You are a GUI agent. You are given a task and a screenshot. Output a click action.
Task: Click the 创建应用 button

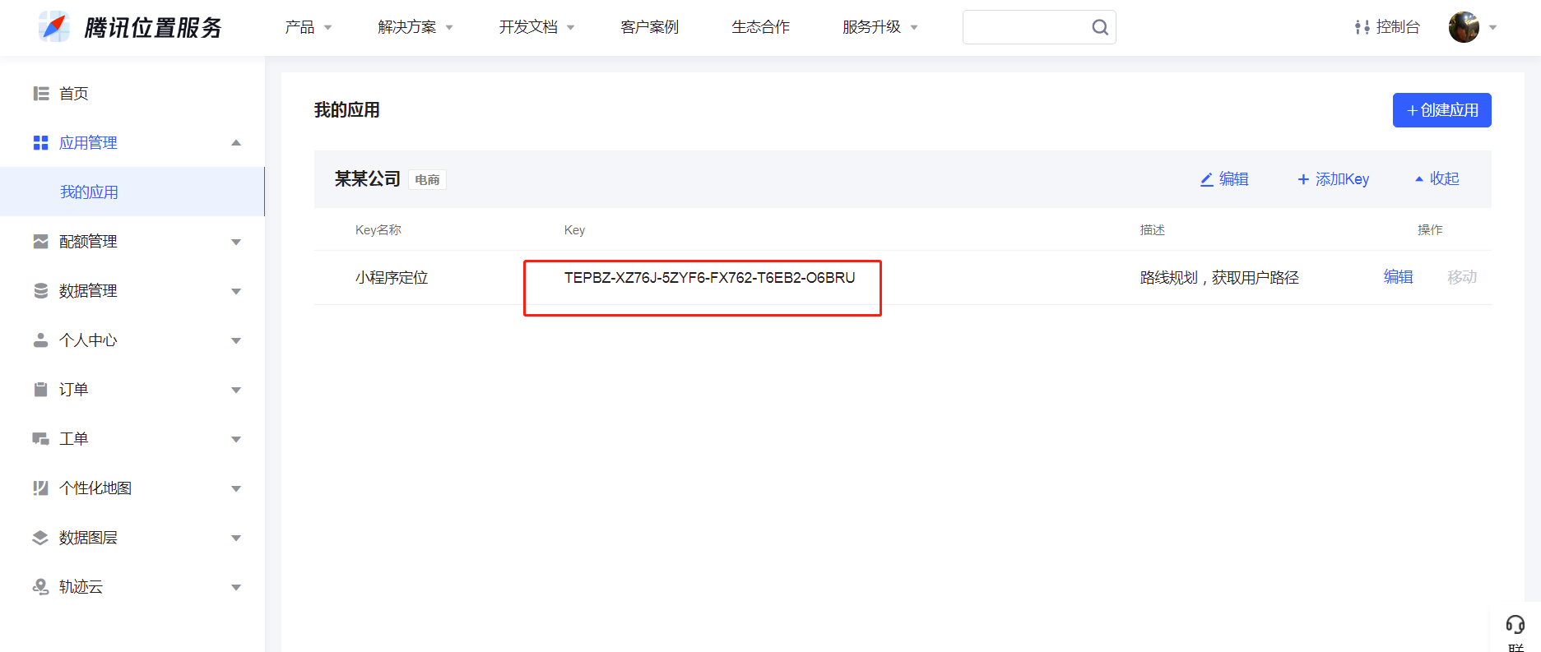coord(1441,110)
